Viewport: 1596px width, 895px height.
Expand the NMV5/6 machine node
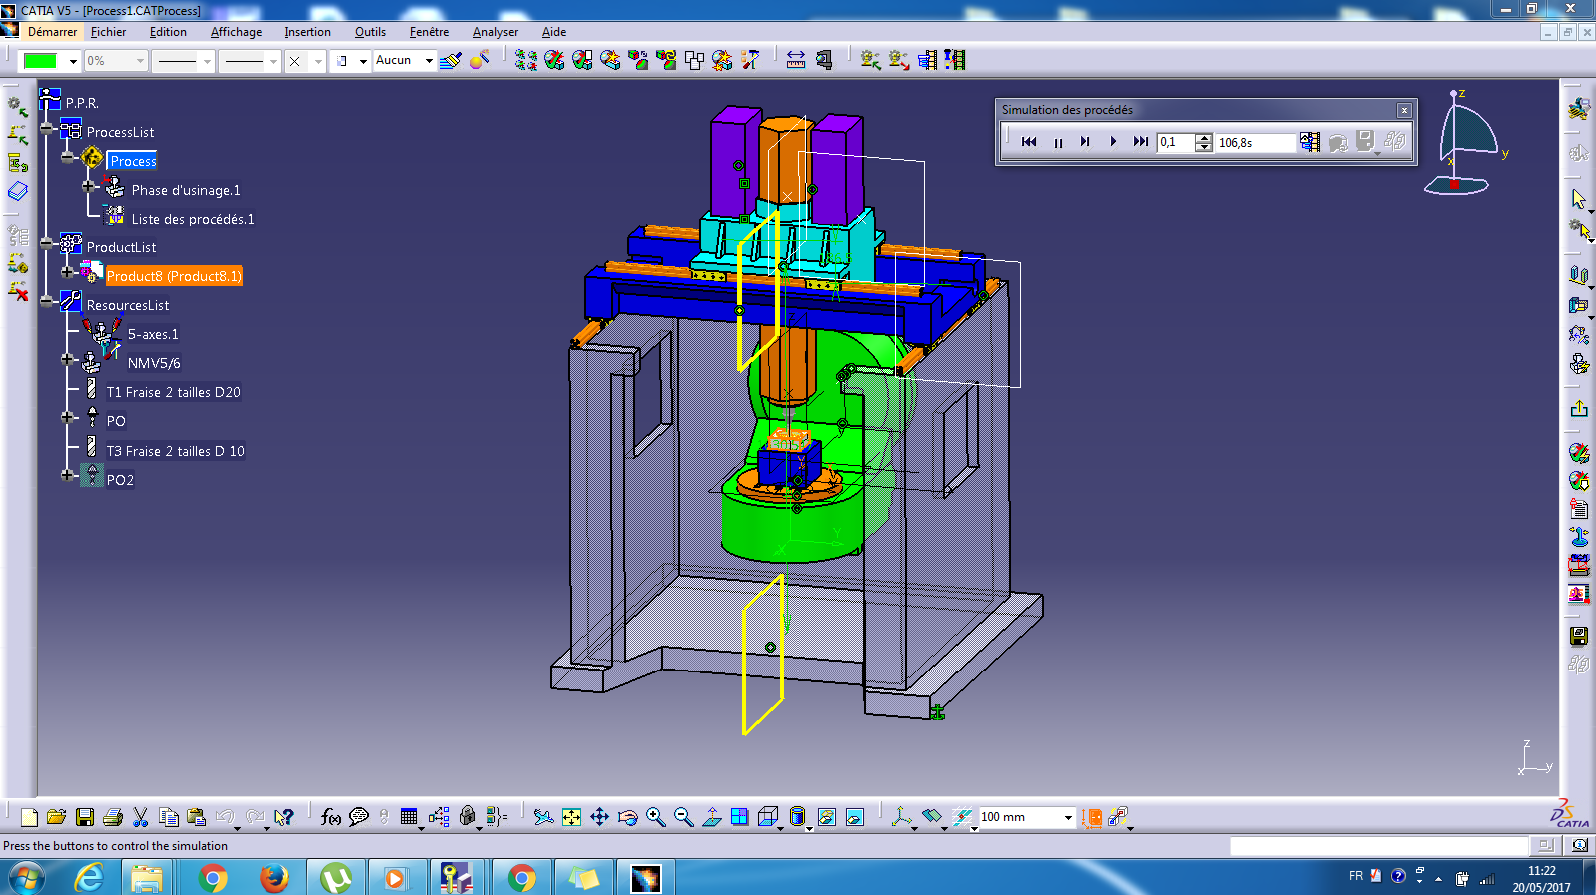pyautogui.click(x=67, y=359)
